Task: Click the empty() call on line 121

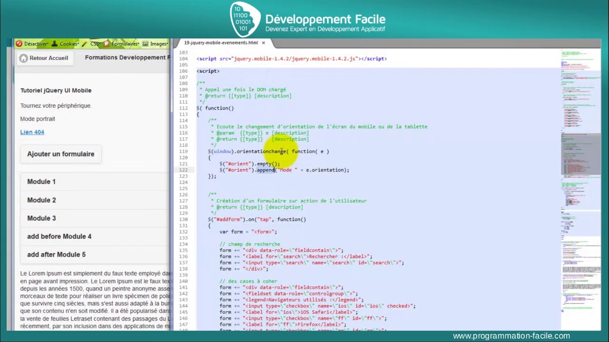Action: pos(267,163)
